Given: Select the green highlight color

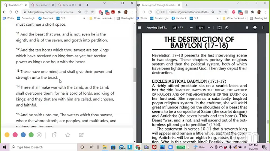Looking at the screenshot, I should pyautogui.click(x=31, y=135).
